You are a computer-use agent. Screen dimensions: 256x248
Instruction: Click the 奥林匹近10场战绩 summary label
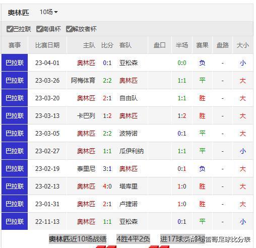78,239
